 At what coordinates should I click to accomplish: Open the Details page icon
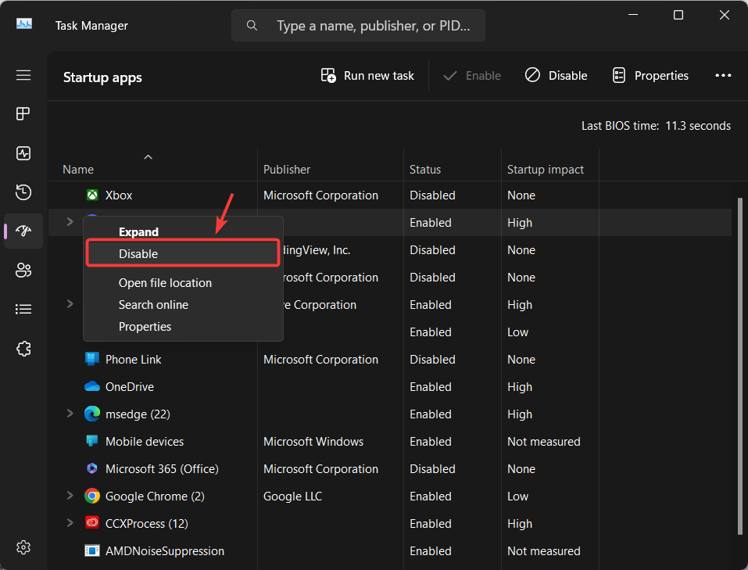(x=23, y=310)
